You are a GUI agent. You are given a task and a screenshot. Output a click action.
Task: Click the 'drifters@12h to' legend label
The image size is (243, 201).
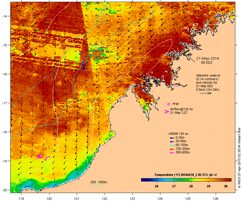click(181, 109)
